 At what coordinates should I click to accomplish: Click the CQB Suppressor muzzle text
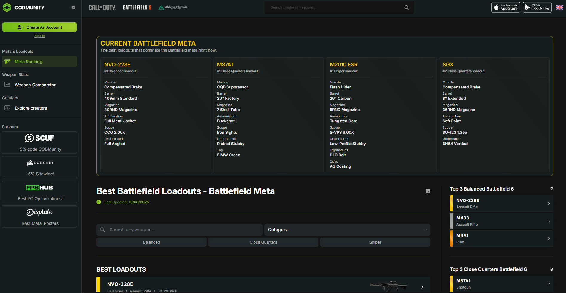[x=232, y=87]
